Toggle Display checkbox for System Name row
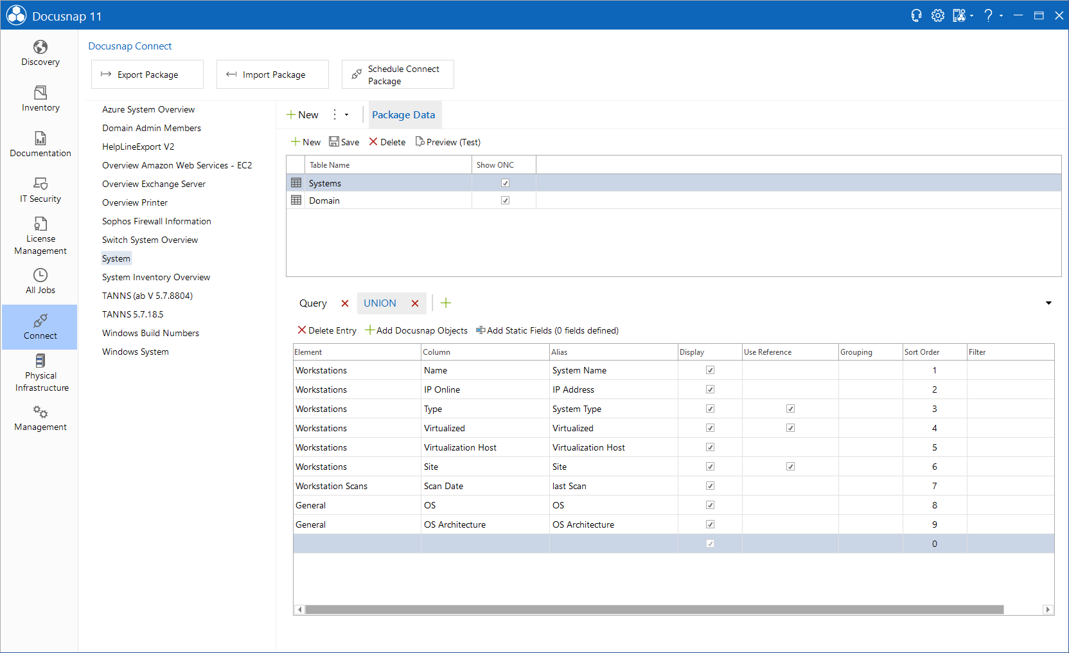1069x653 pixels. pos(710,370)
